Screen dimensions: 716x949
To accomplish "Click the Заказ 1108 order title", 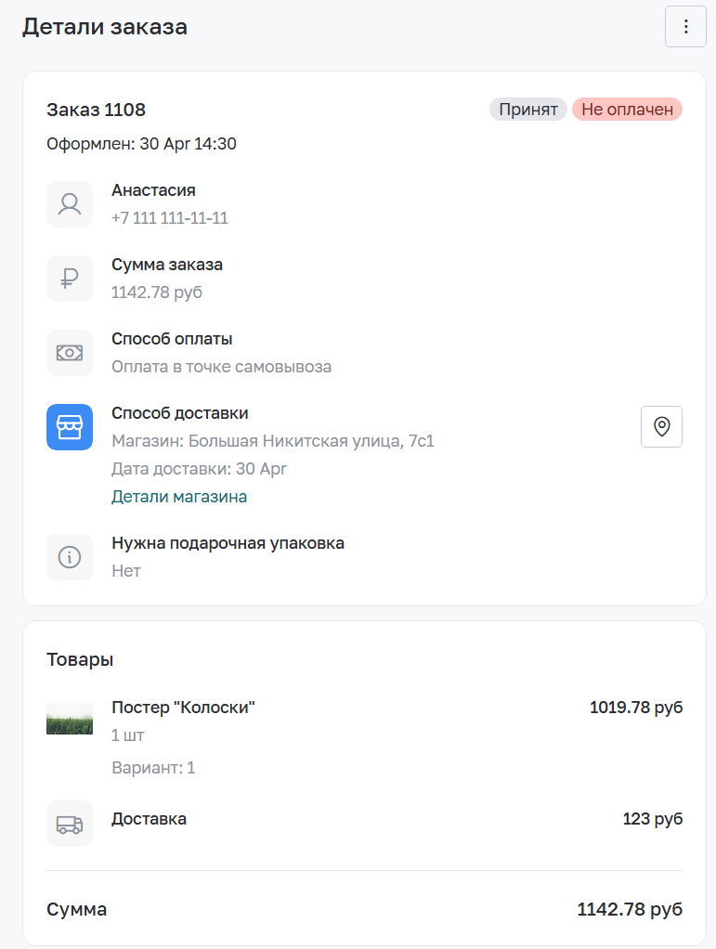I will 97,110.
